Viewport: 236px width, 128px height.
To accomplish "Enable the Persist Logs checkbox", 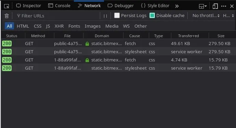I will point(117,15).
